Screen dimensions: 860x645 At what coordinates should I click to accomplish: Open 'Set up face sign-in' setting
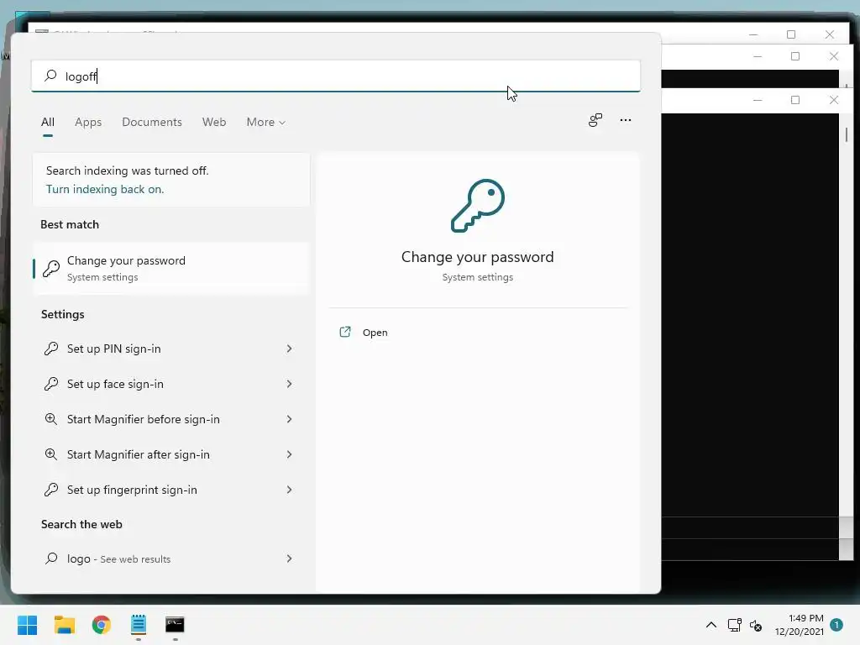pyautogui.click(x=171, y=384)
